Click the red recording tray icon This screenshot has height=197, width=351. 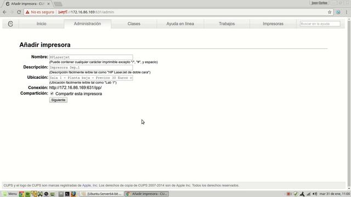(288, 194)
